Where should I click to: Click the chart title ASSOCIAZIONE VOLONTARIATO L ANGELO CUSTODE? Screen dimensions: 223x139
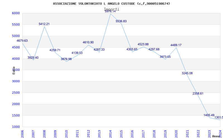(x=111, y=4)
